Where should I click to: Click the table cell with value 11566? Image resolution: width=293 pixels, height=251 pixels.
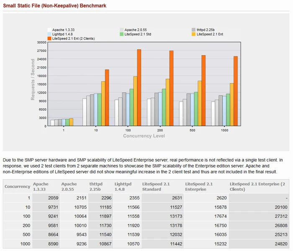click(x=127, y=207)
